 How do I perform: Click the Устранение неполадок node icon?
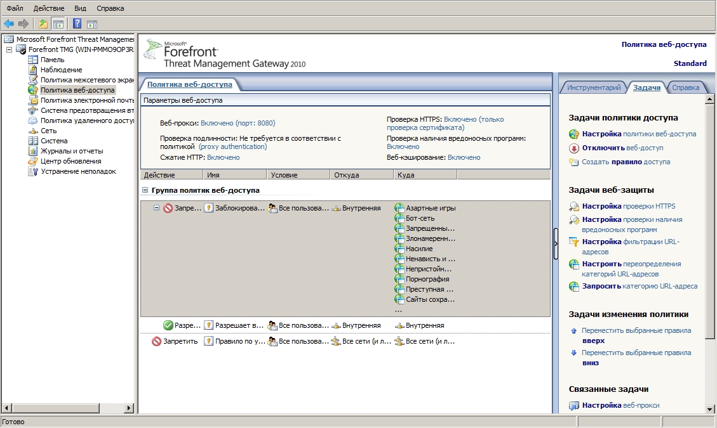pyautogui.click(x=33, y=171)
